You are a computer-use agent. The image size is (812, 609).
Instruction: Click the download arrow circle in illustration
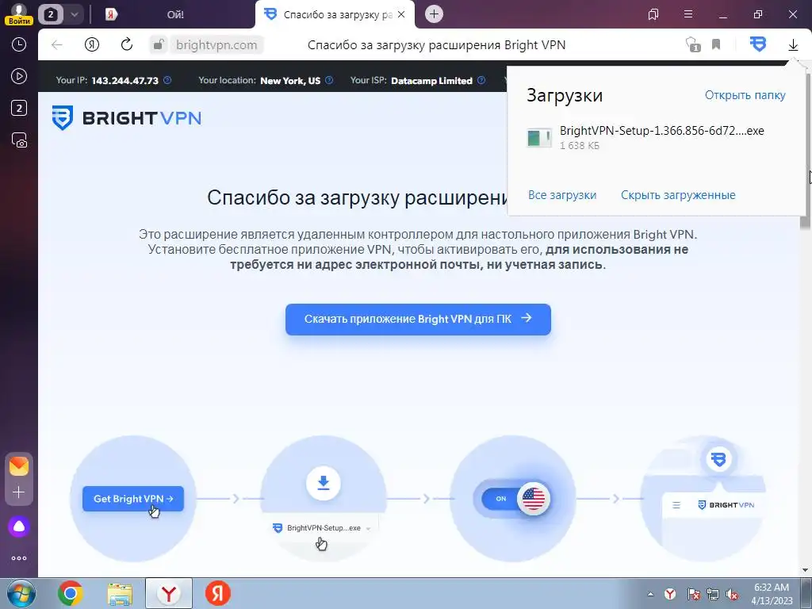coord(324,483)
